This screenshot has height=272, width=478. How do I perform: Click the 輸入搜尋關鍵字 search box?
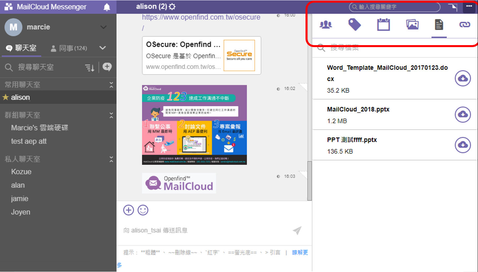click(395, 7)
